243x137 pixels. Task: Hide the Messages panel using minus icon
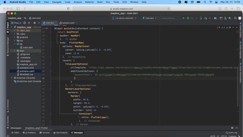237,128
